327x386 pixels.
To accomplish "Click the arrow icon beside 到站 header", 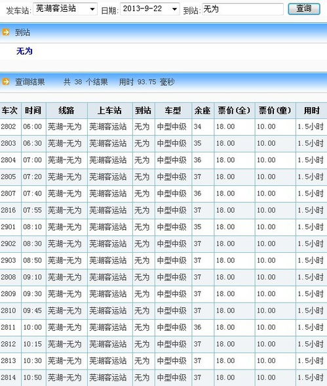I will click(6, 32).
